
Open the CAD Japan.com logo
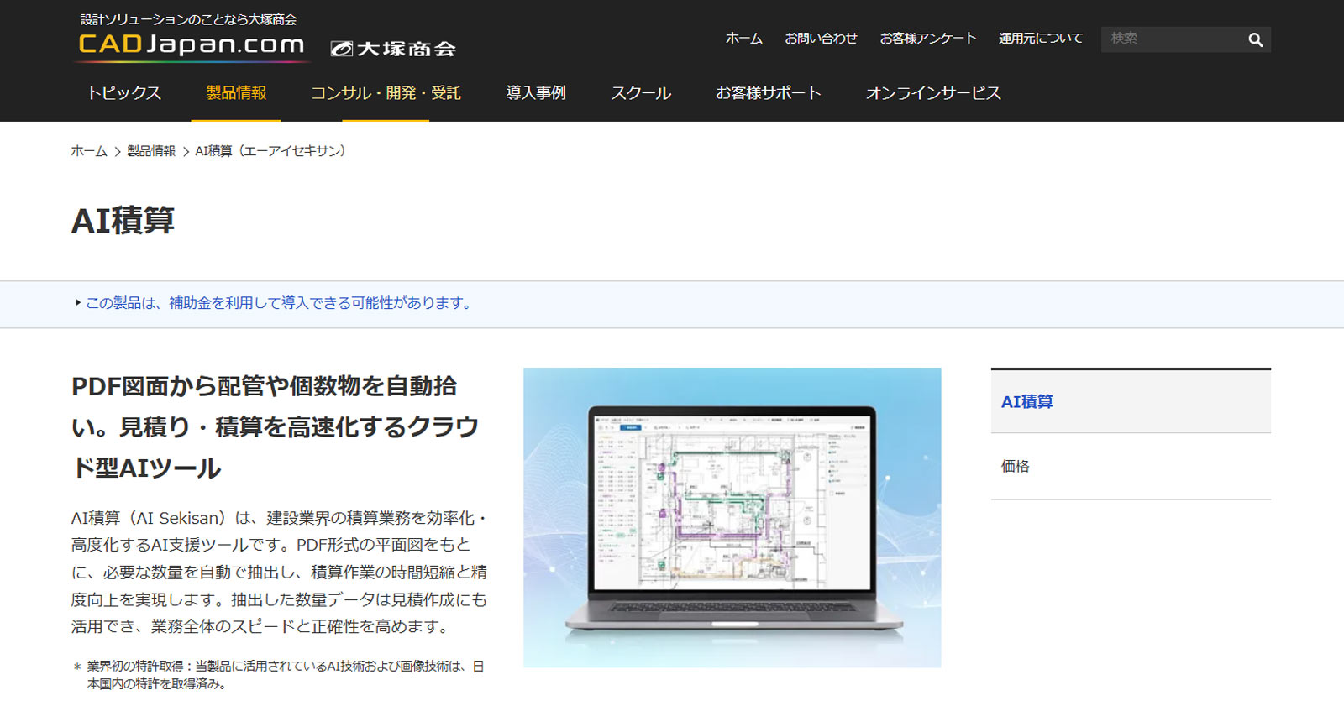click(x=192, y=46)
